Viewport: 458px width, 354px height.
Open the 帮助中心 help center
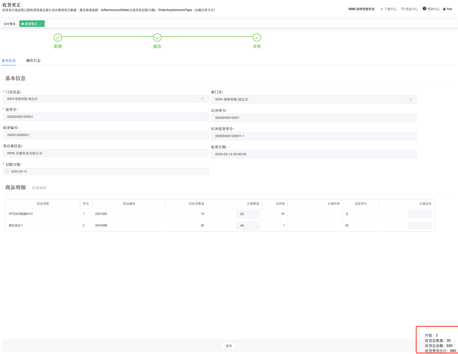431,9
